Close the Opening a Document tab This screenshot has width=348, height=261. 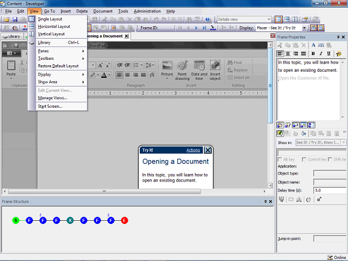click(x=127, y=36)
